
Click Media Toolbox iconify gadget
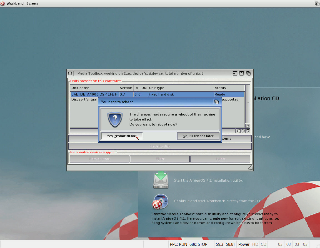tap(235, 73)
